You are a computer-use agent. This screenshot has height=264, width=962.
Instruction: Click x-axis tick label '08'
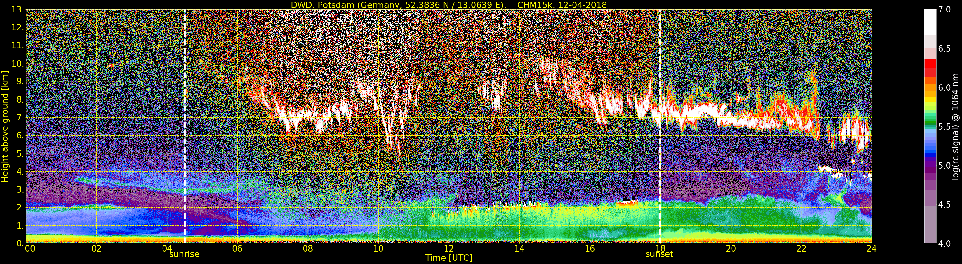coord(308,249)
